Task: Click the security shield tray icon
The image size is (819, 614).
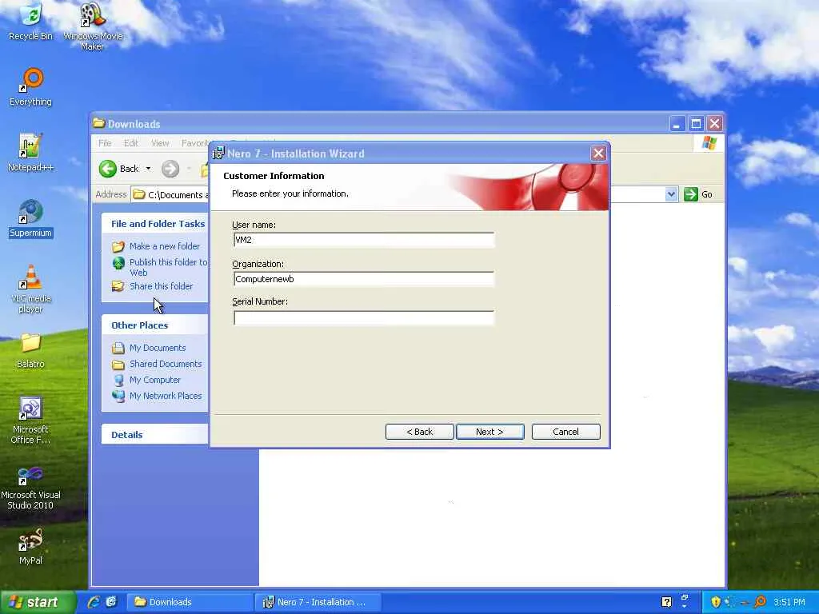Action: 716,602
